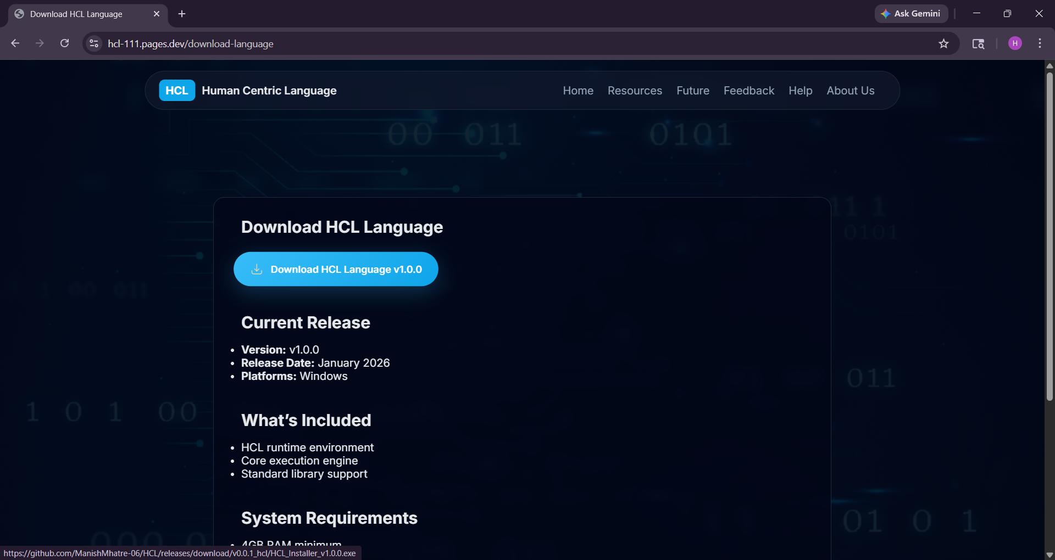Bookmark the page with the star icon
Viewport: 1055px width, 560px height.
[x=944, y=43]
